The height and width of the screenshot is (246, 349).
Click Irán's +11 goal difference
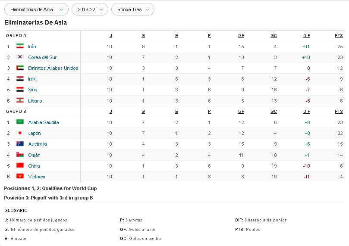coord(306,47)
